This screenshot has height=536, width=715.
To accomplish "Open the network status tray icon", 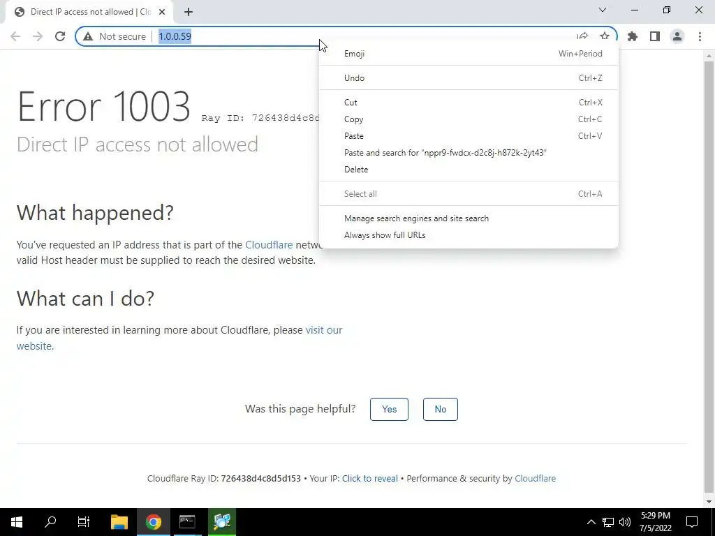I will pyautogui.click(x=608, y=522).
